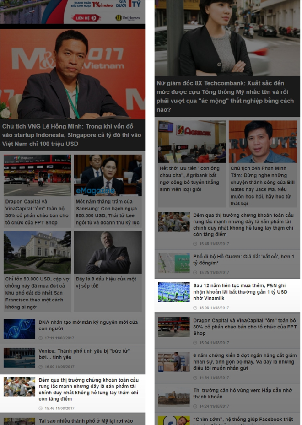Open the Phố đi bộ Hồ Gươm land price article
The image size is (302, 425).
[243, 260]
